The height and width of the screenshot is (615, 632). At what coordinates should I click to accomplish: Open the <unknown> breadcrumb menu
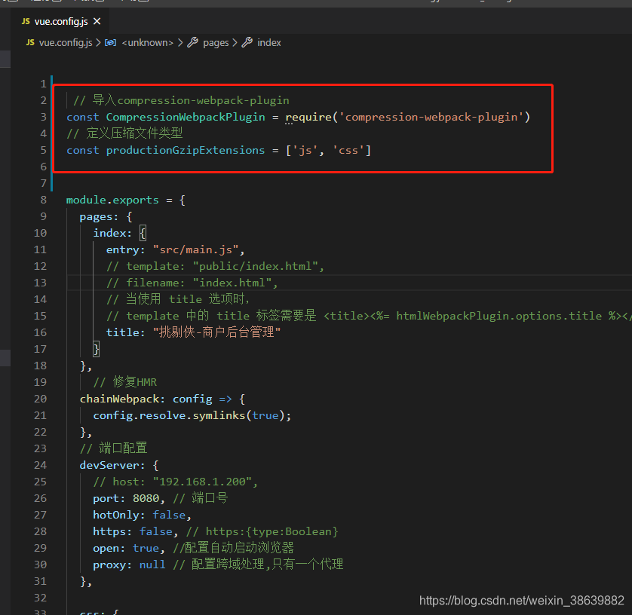point(148,42)
